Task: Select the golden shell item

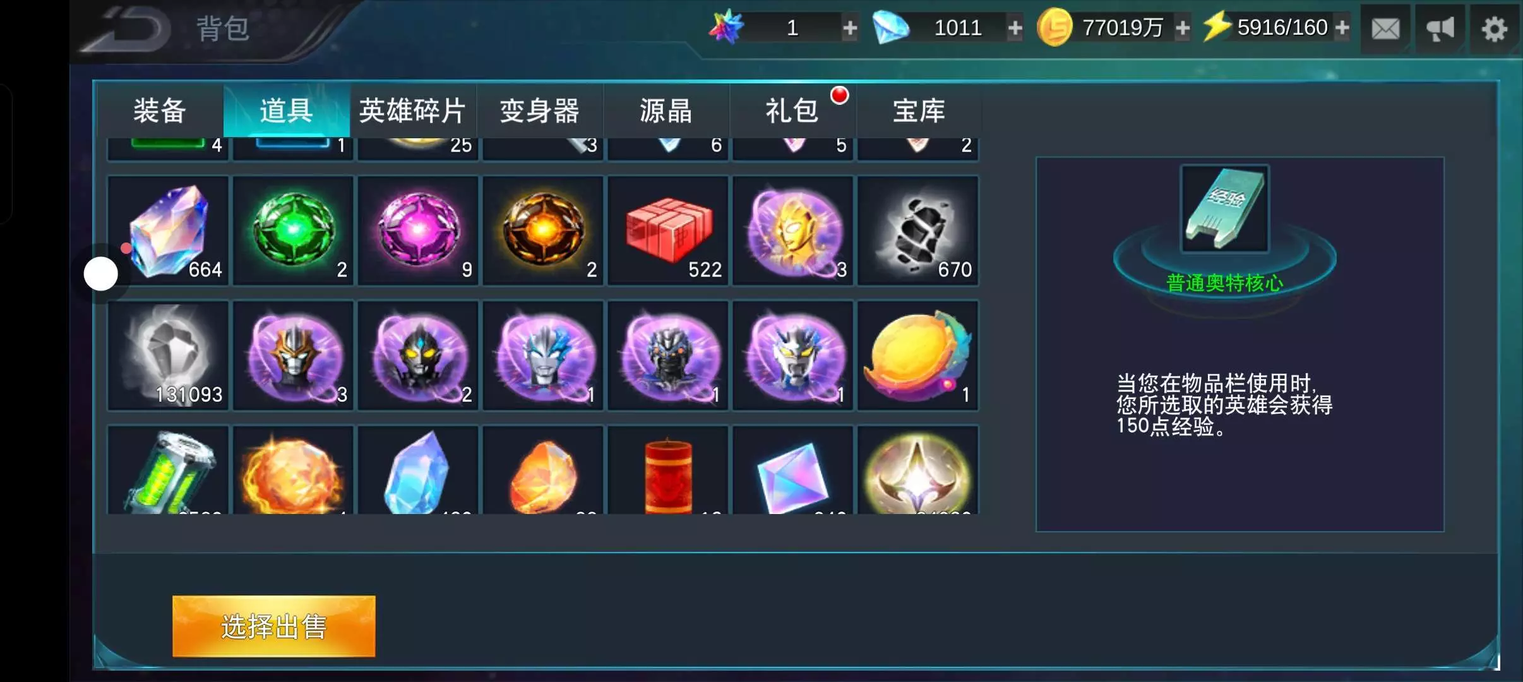Action: point(917,356)
